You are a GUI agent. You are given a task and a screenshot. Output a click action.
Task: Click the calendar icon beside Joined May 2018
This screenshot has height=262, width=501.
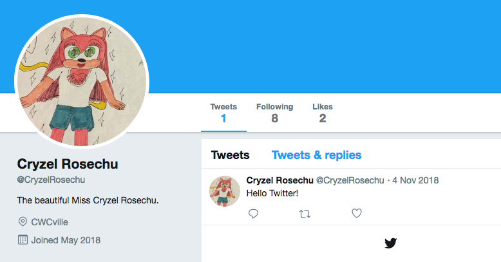click(23, 239)
